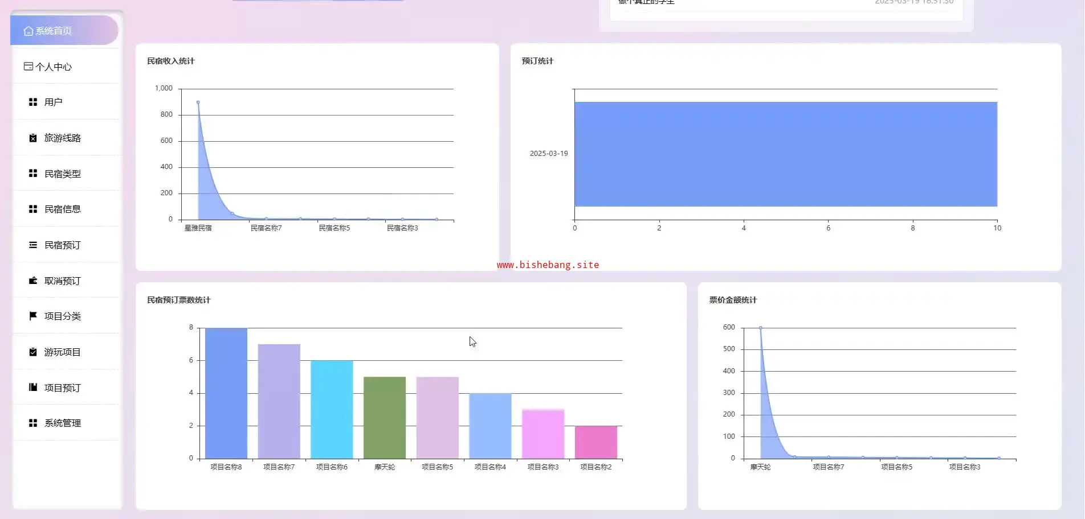Click the 项目名称4 light blue bar
The image size is (1085, 519).
[491, 426]
